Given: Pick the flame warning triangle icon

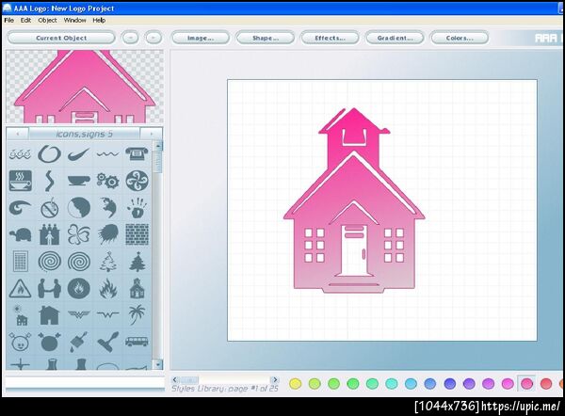Looking at the screenshot, I should pyautogui.click(x=20, y=289).
